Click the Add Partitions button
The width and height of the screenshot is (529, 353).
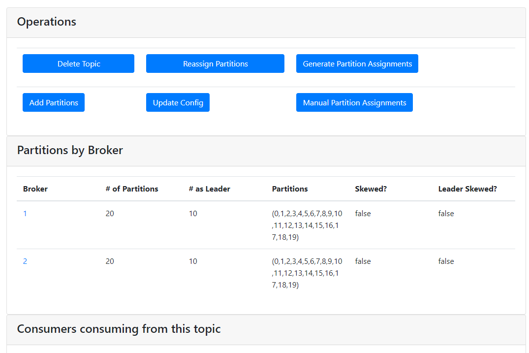54,102
